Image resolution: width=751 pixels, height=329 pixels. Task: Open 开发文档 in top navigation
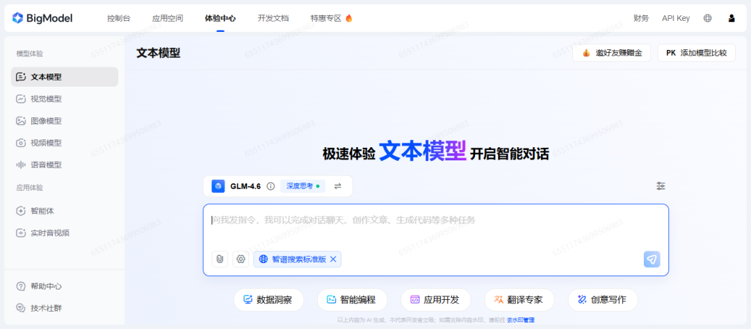[x=273, y=18]
